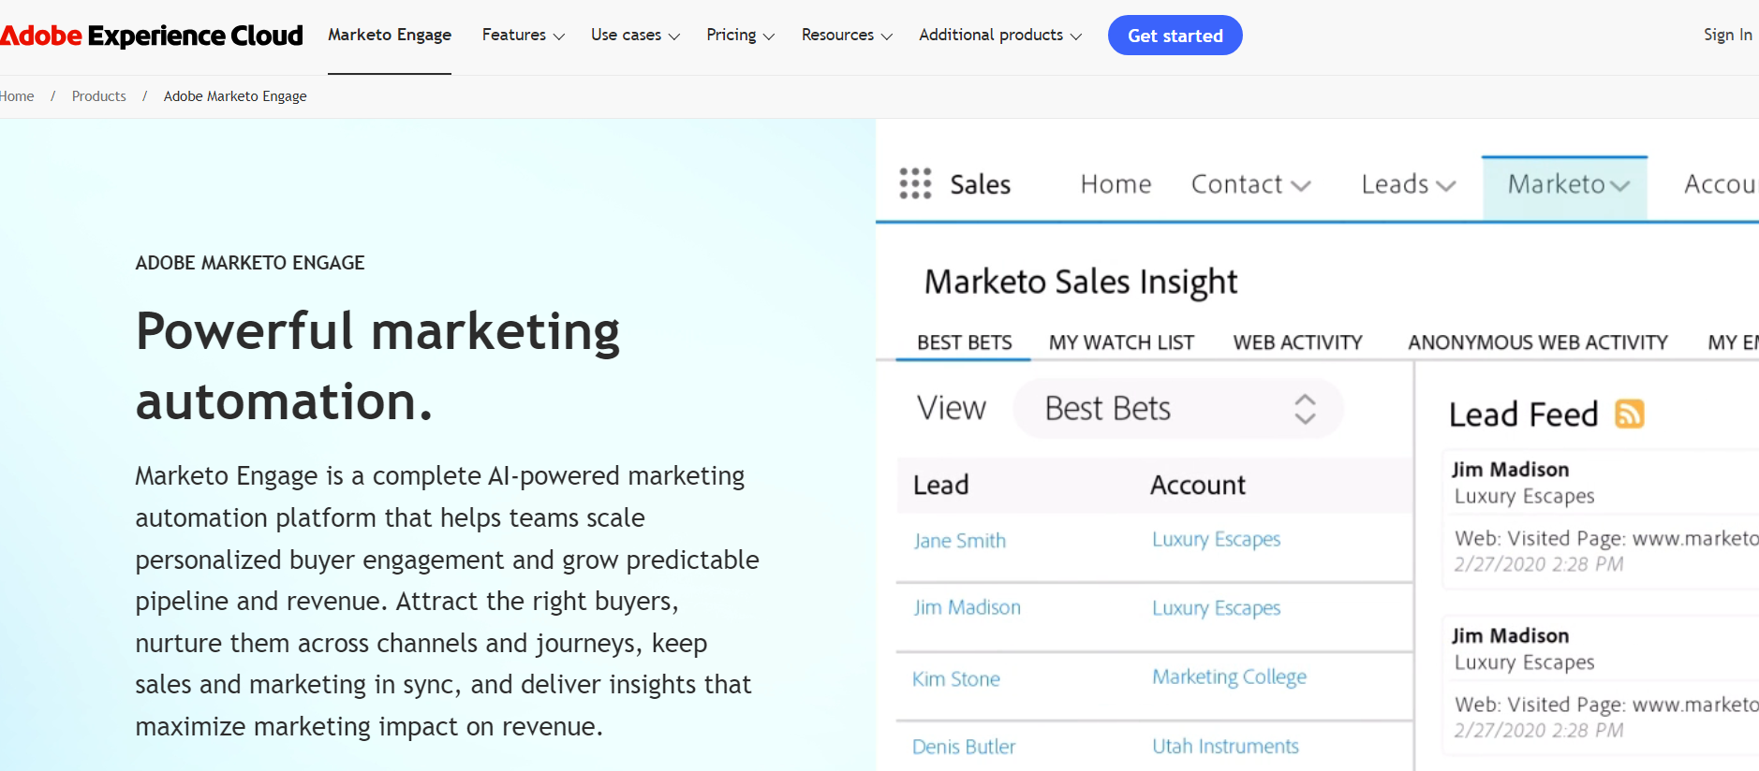Click the Account column header
This screenshot has width=1759, height=771.
(1198, 485)
